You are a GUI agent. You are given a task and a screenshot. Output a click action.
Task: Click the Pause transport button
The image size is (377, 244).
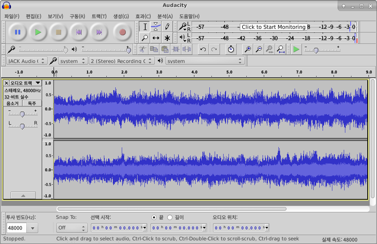point(17,32)
